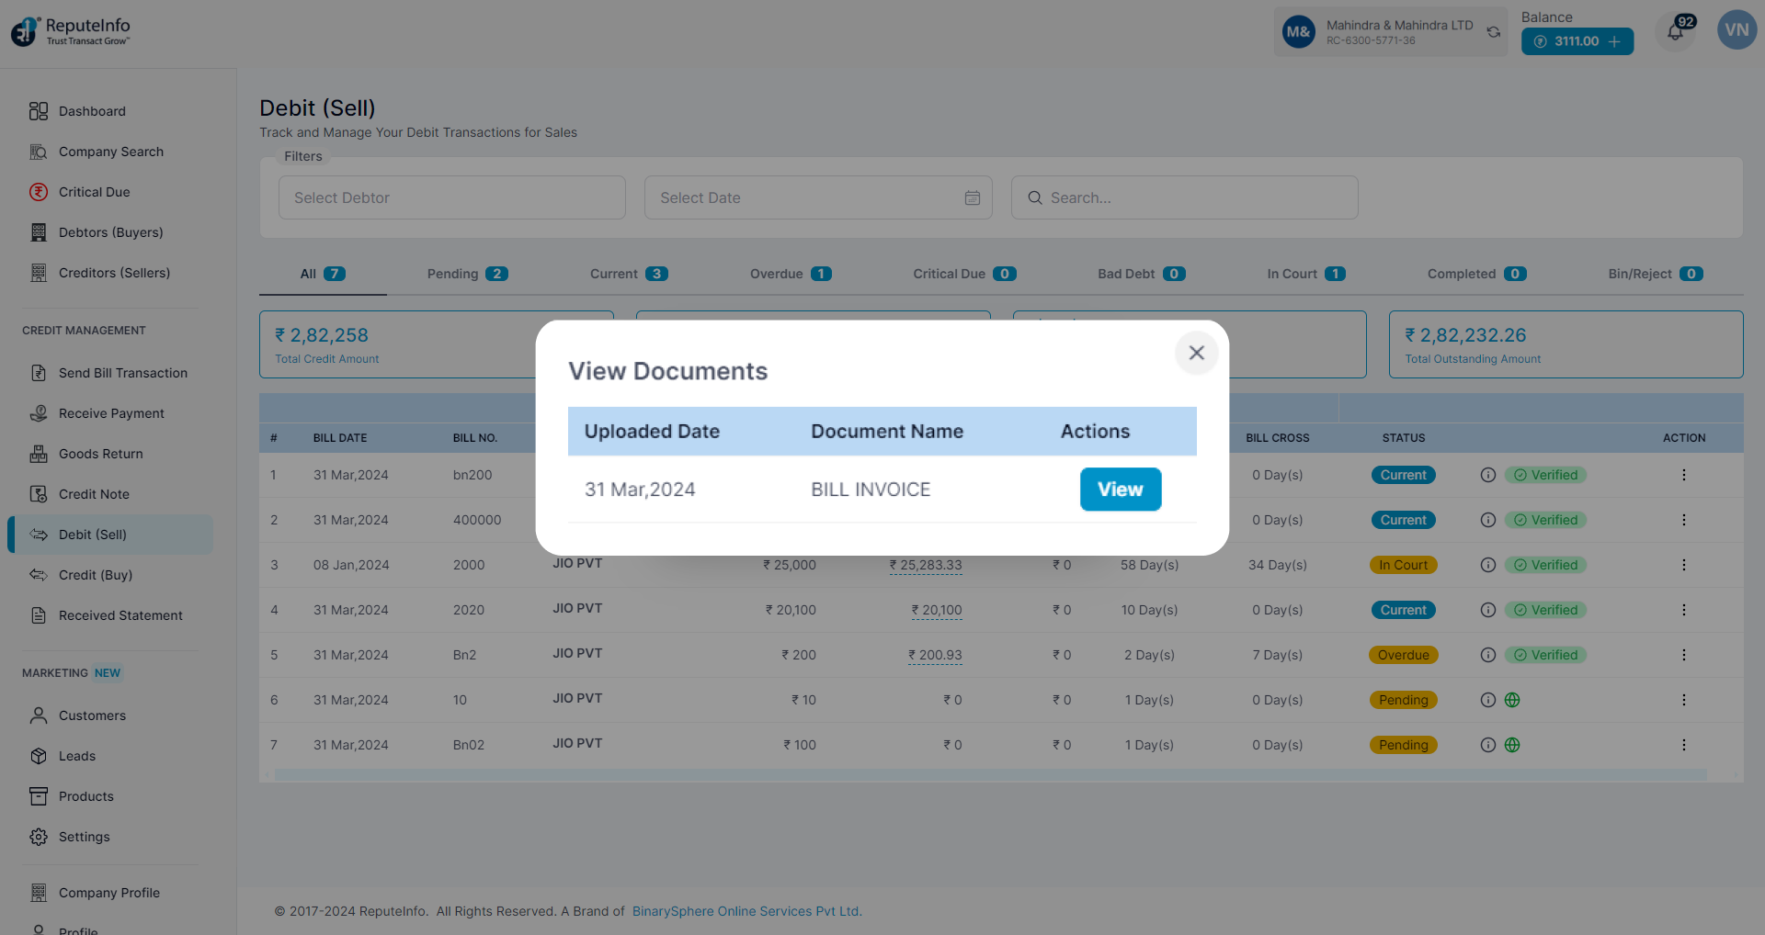Open three-dot action menu for row 7
This screenshot has height=935, width=1765.
[x=1683, y=745]
